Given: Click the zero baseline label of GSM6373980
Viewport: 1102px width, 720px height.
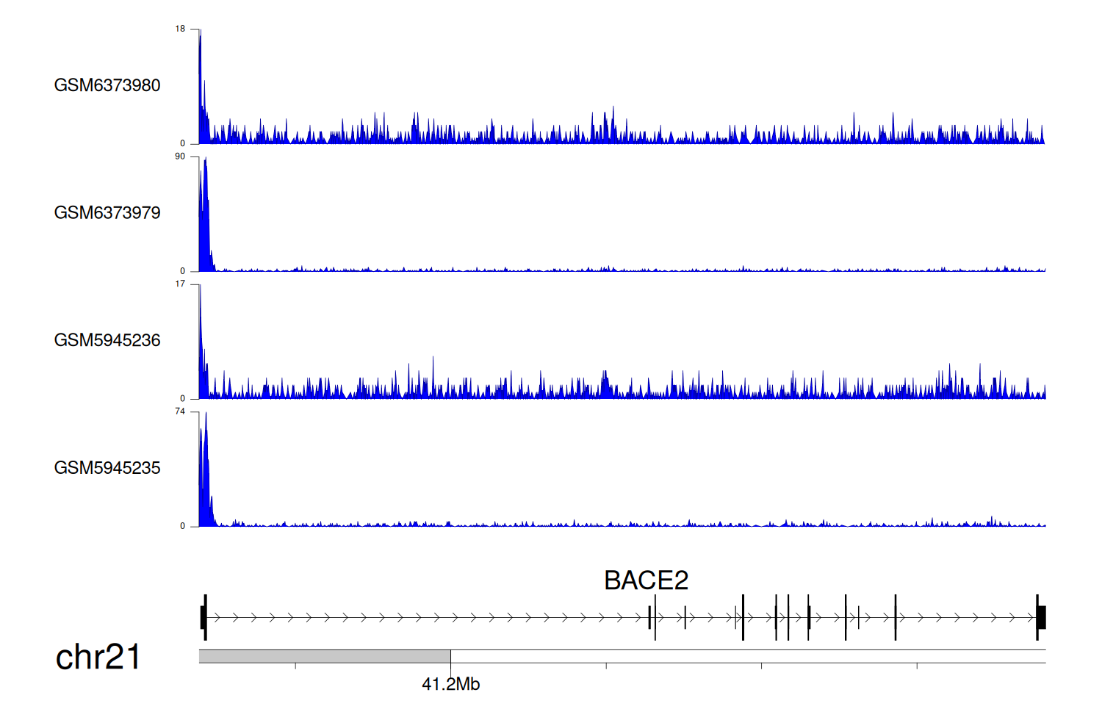Looking at the screenshot, I should coord(183,144).
